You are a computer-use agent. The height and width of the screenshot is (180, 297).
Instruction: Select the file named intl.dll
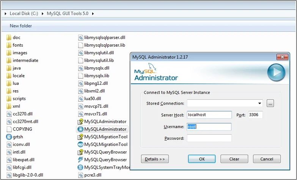19,152
